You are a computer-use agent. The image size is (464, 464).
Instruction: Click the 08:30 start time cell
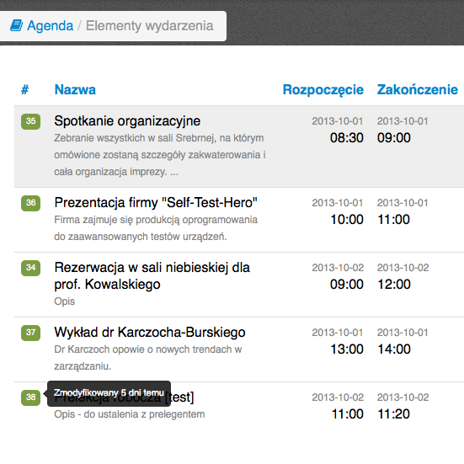tap(346, 138)
